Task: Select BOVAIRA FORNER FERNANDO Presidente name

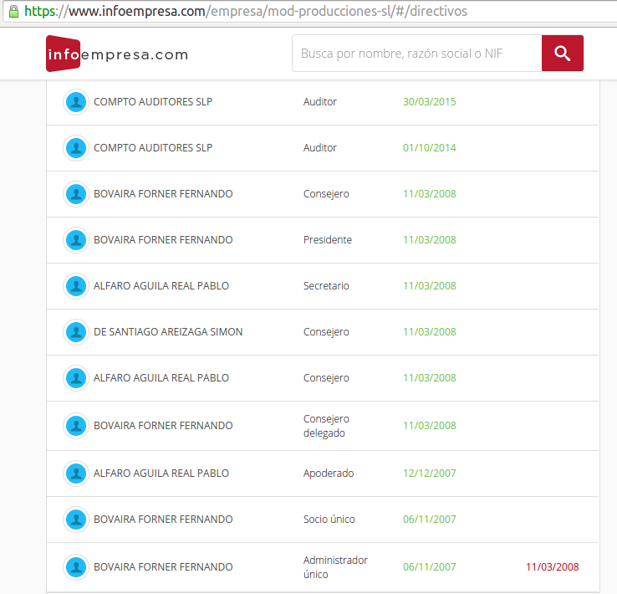Action: point(163,240)
